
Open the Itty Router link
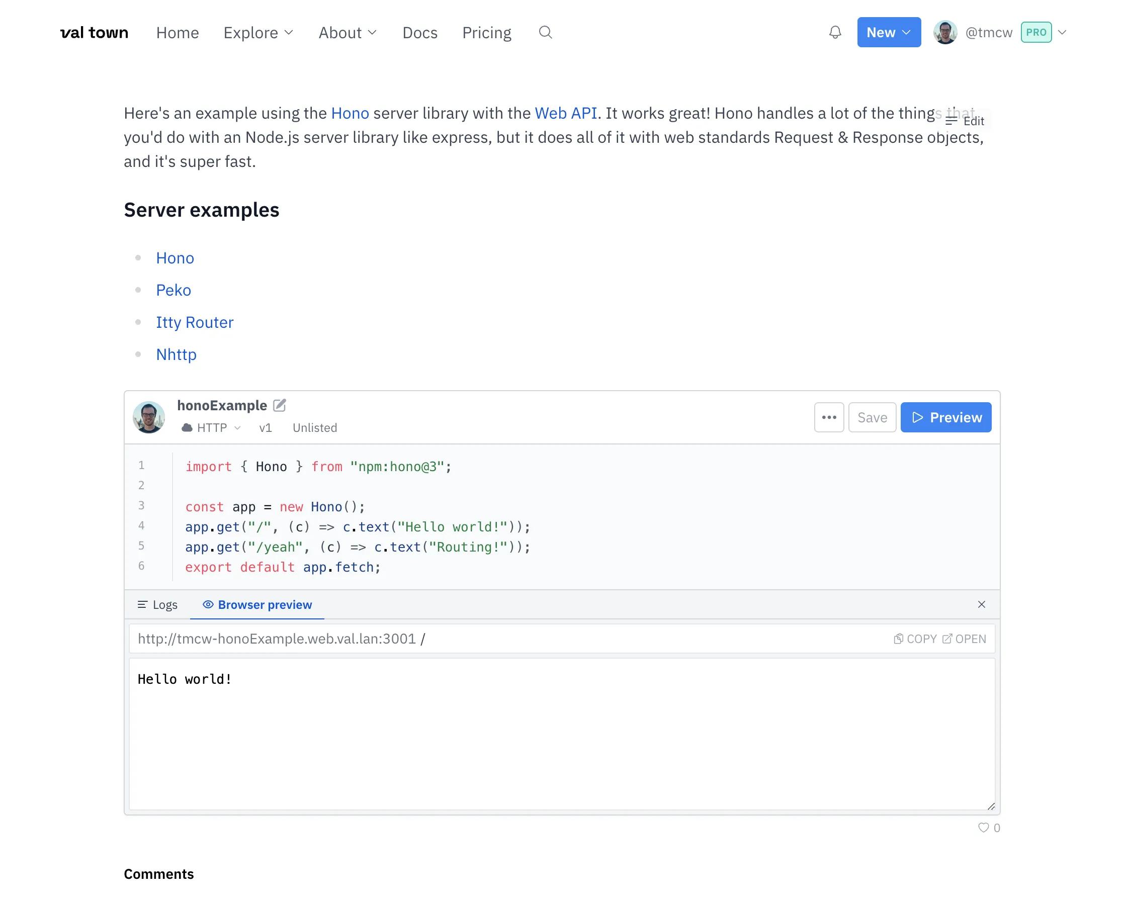195,322
